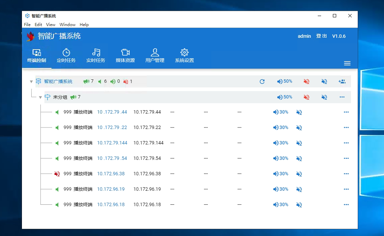384x236 pixels.
Task: Click red mute icon in 未分组 row
Action: pos(306,97)
